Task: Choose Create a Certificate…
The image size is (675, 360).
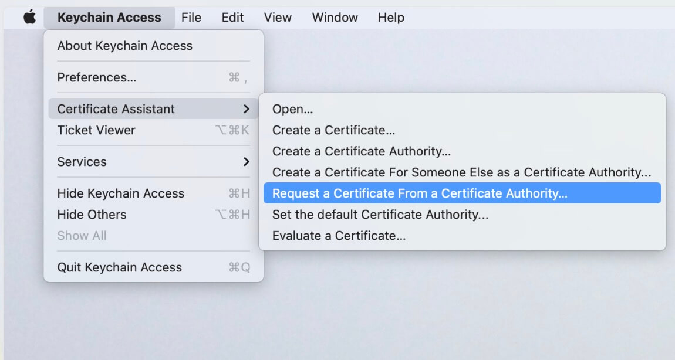Action: pyautogui.click(x=333, y=130)
